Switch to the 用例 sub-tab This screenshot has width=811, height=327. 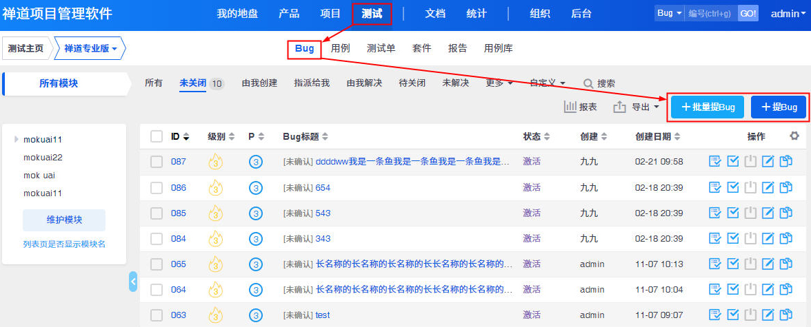pyautogui.click(x=341, y=49)
